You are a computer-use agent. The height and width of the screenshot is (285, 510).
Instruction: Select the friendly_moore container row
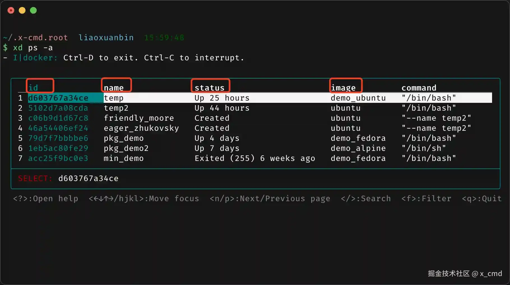click(x=138, y=118)
